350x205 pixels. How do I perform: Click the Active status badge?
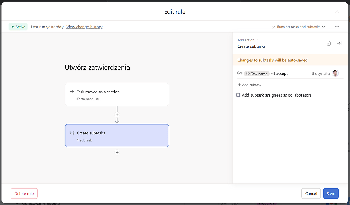pyautogui.click(x=18, y=27)
